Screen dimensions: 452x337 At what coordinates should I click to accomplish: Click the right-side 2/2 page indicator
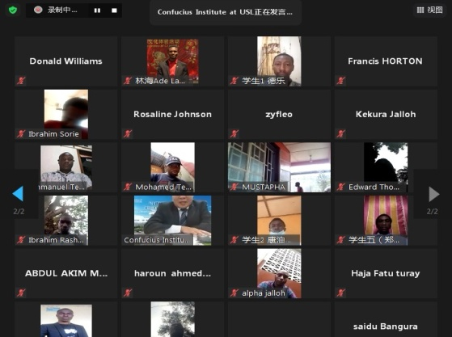pos(432,212)
